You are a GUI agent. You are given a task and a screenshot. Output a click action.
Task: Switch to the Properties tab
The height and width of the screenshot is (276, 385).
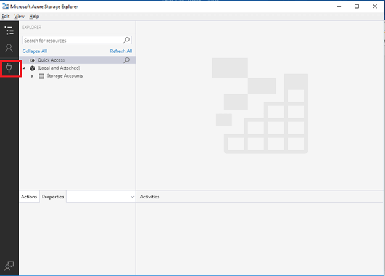click(x=53, y=197)
